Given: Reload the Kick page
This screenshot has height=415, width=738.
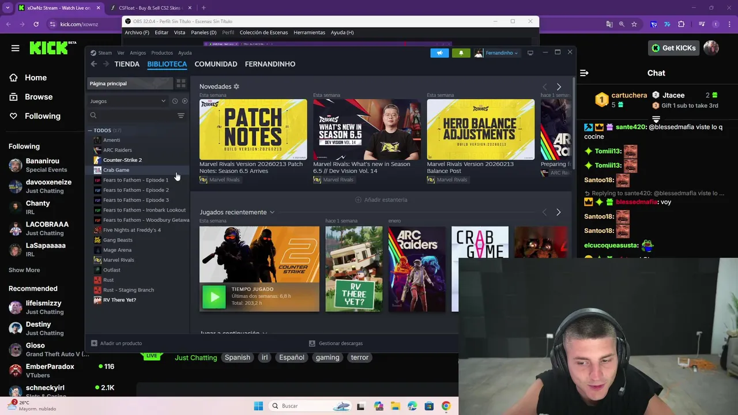Looking at the screenshot, I should point(36,24).
